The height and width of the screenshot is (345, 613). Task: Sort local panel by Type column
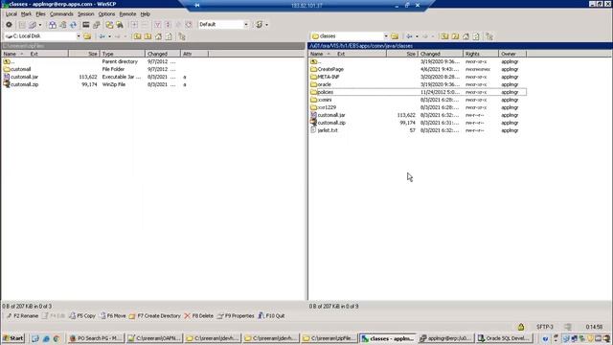click(x=122, y=54)
